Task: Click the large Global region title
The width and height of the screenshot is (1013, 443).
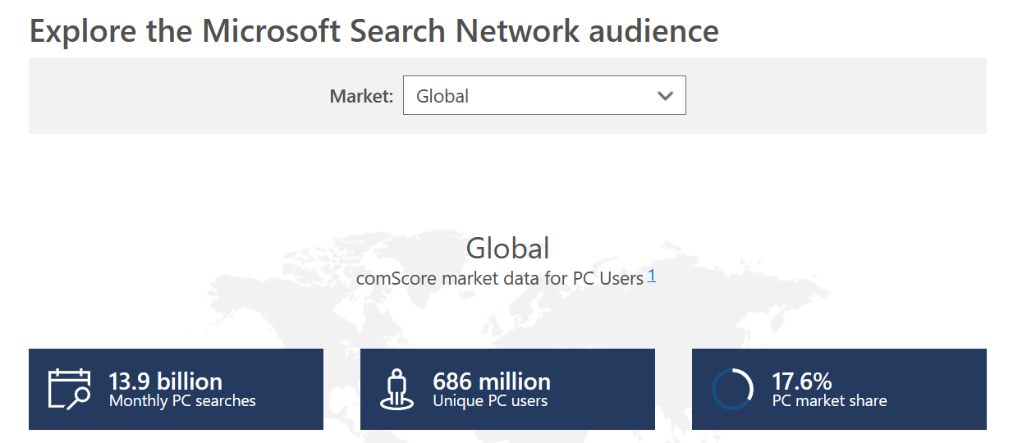Action: click(507, 248)
